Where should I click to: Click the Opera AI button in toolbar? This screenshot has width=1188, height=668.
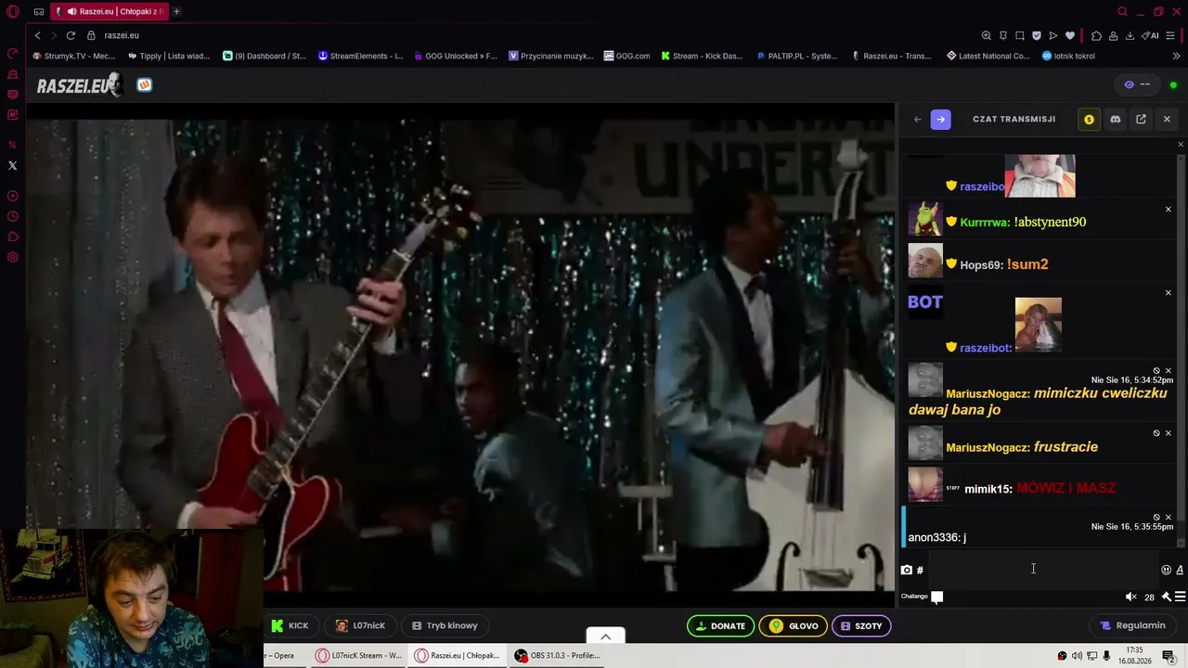click(x=1151, y=35)
